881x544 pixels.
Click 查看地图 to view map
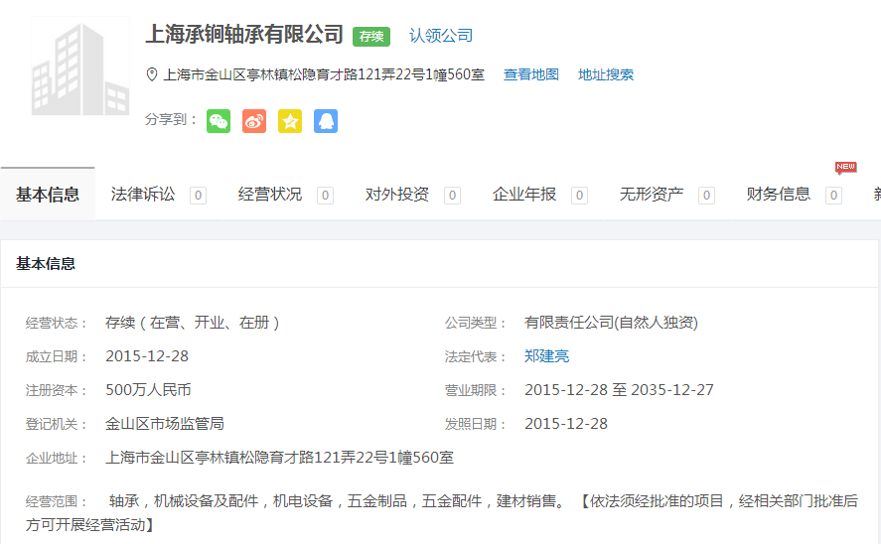(x=531, y=74)
